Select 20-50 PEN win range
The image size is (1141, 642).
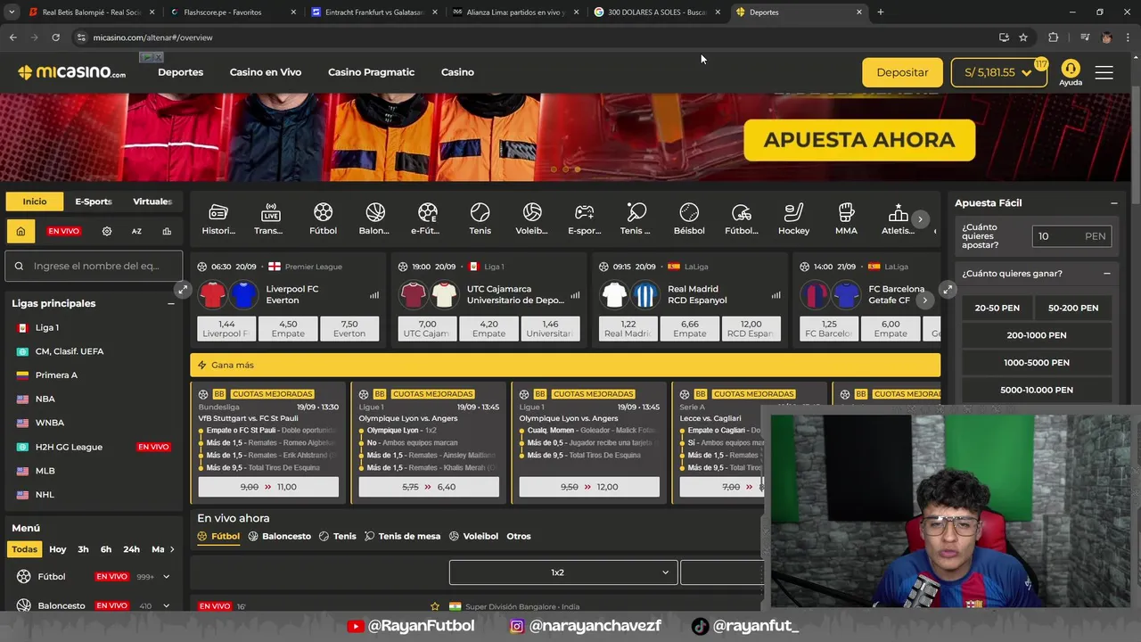point(997,308)
